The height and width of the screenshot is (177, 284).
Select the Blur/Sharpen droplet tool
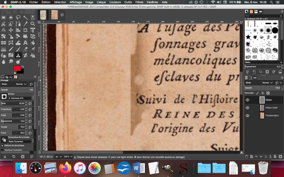point(3,62)
